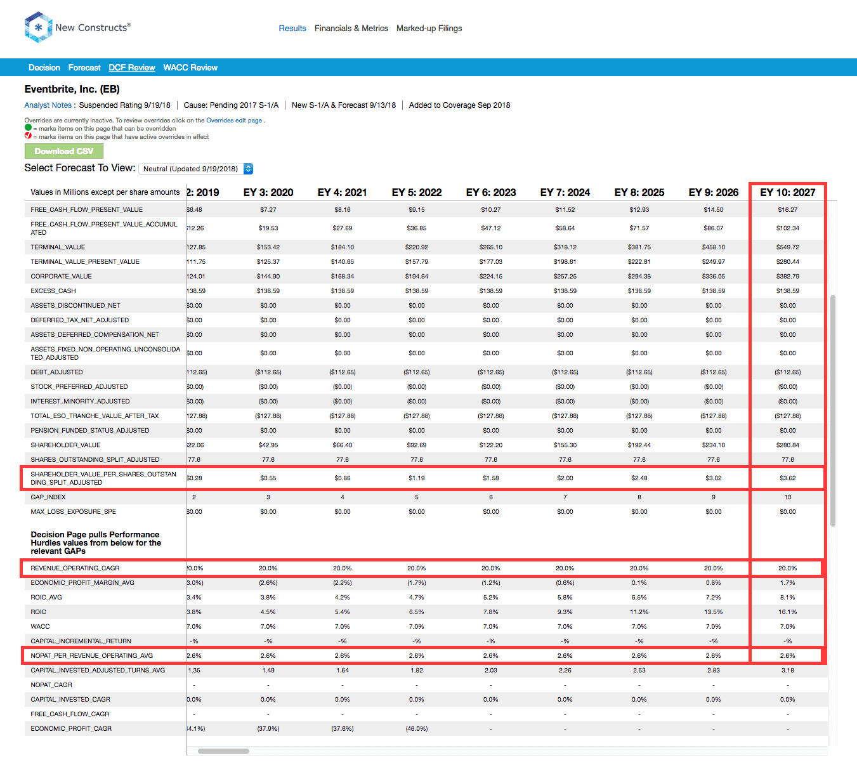Screen dimensions: 857x767
Task: Click the 3.18 capital turns value
Action: (788, 671)
